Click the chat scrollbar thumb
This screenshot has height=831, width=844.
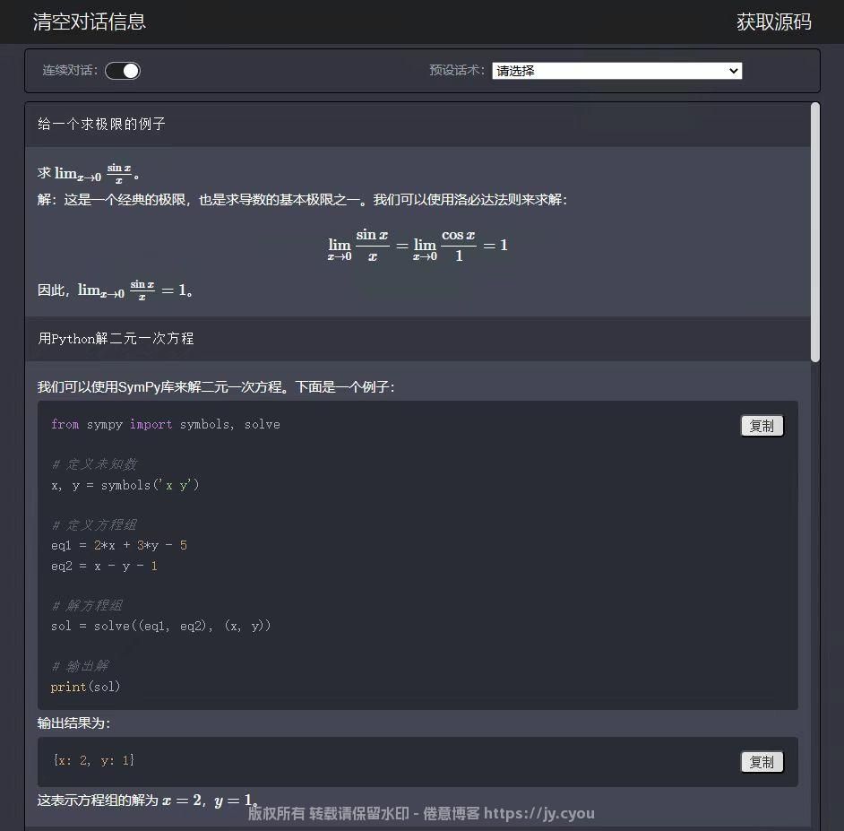[x=814, y=233]
